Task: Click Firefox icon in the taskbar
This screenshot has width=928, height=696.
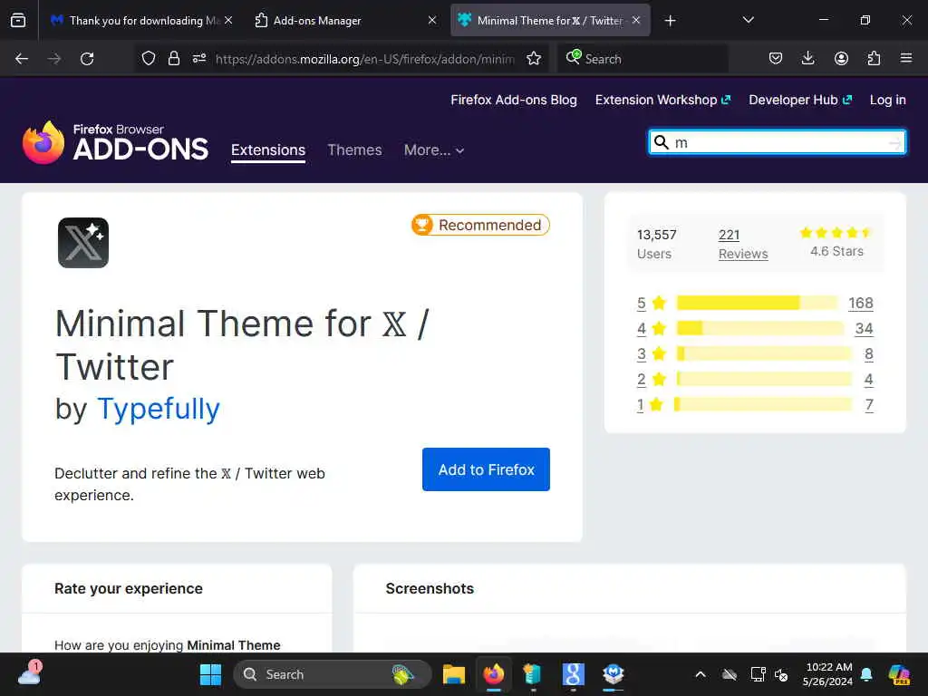Action: 494,674
